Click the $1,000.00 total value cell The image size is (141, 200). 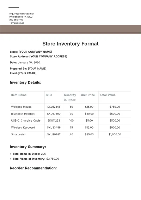(115, 134)
